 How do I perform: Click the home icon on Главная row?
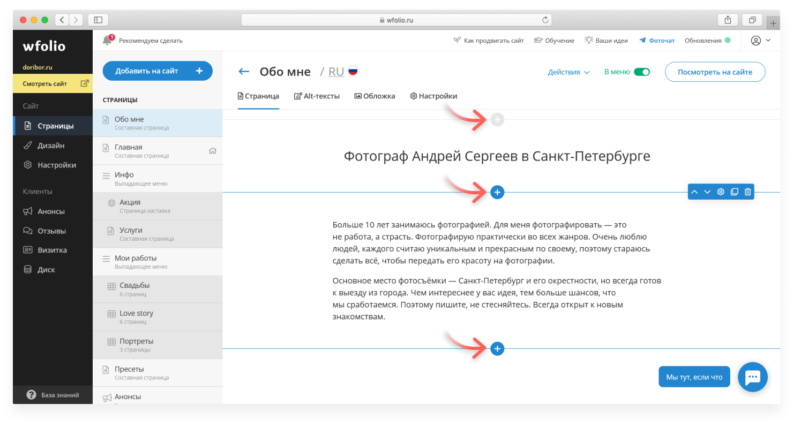coord(212,151)
